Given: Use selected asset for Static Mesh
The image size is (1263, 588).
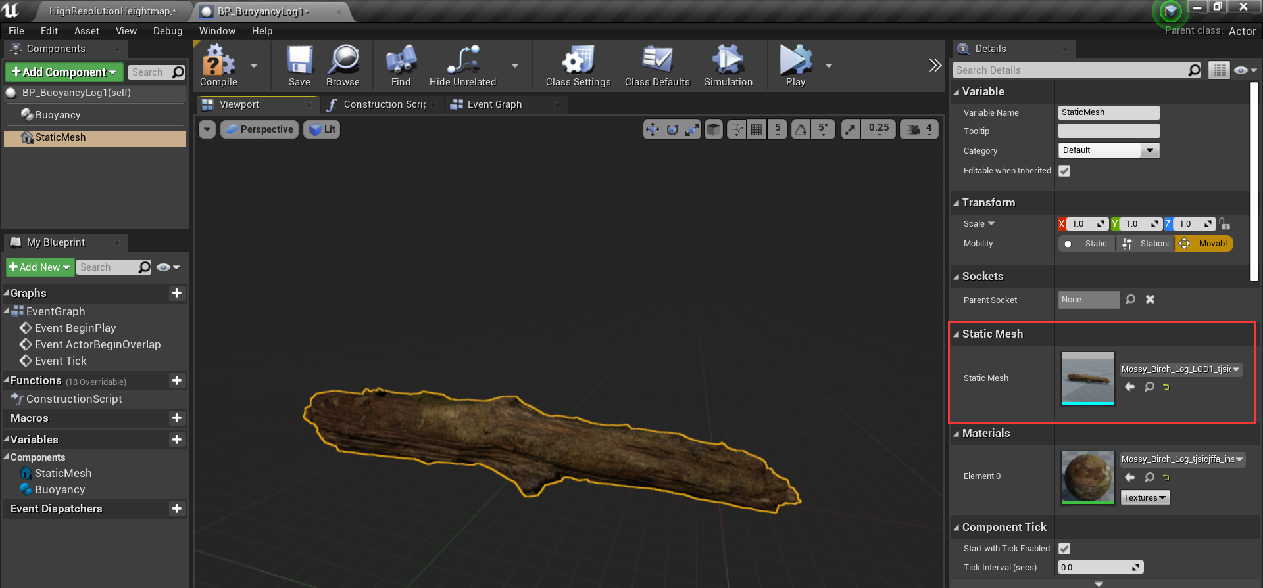Looking at the screenshot, I should pyautogui.click(x=1129, y=387).
